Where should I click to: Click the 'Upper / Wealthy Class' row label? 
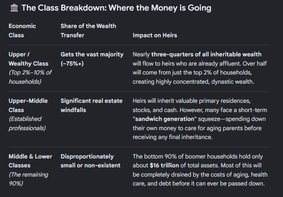pyautogui.click(x=28, y=59)
